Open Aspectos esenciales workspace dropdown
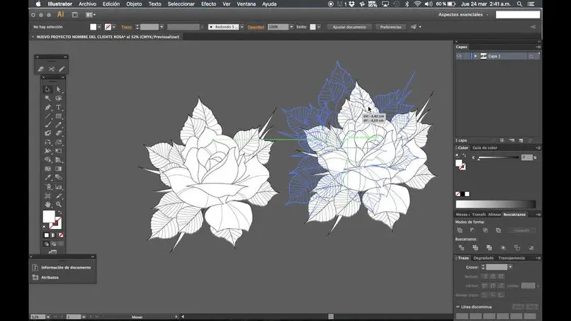571x321 pixels. point(463,14)
